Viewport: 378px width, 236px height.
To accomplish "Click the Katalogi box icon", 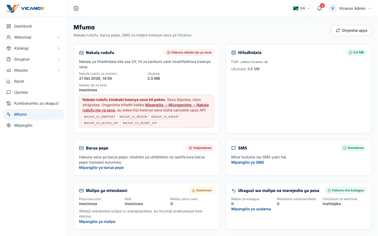I will [x=9, y=48].
